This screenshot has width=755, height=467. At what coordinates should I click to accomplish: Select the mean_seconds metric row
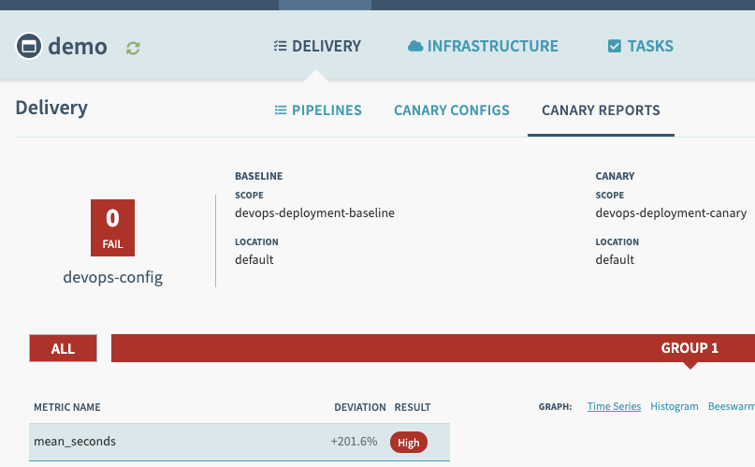click(187, 442)
